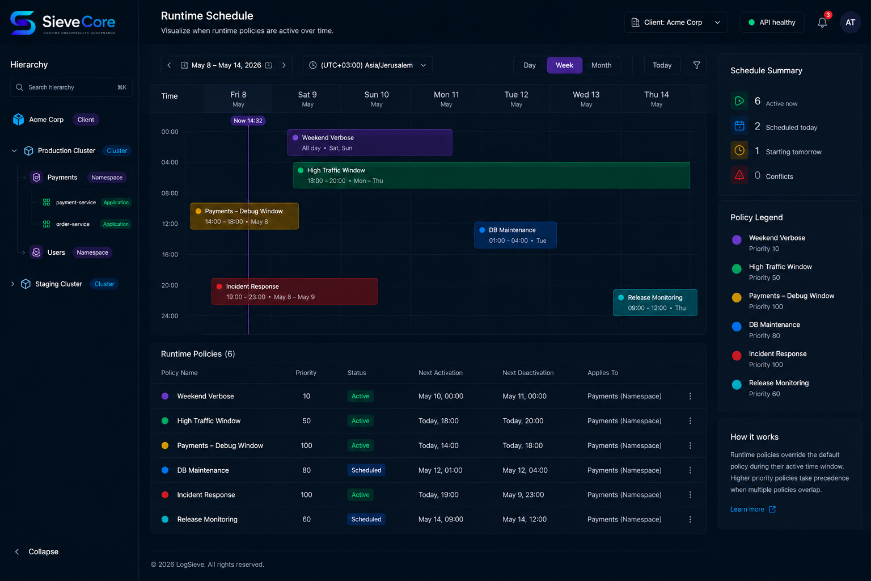871x581 pixels.
Task: Click the Mon 11 day column header
Action: click(x=446, y=99)
